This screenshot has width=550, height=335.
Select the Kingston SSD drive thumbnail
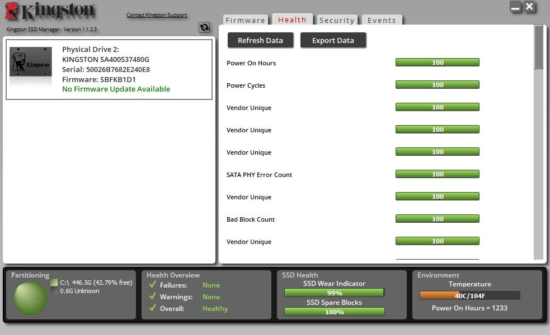(x=31, y=61)
